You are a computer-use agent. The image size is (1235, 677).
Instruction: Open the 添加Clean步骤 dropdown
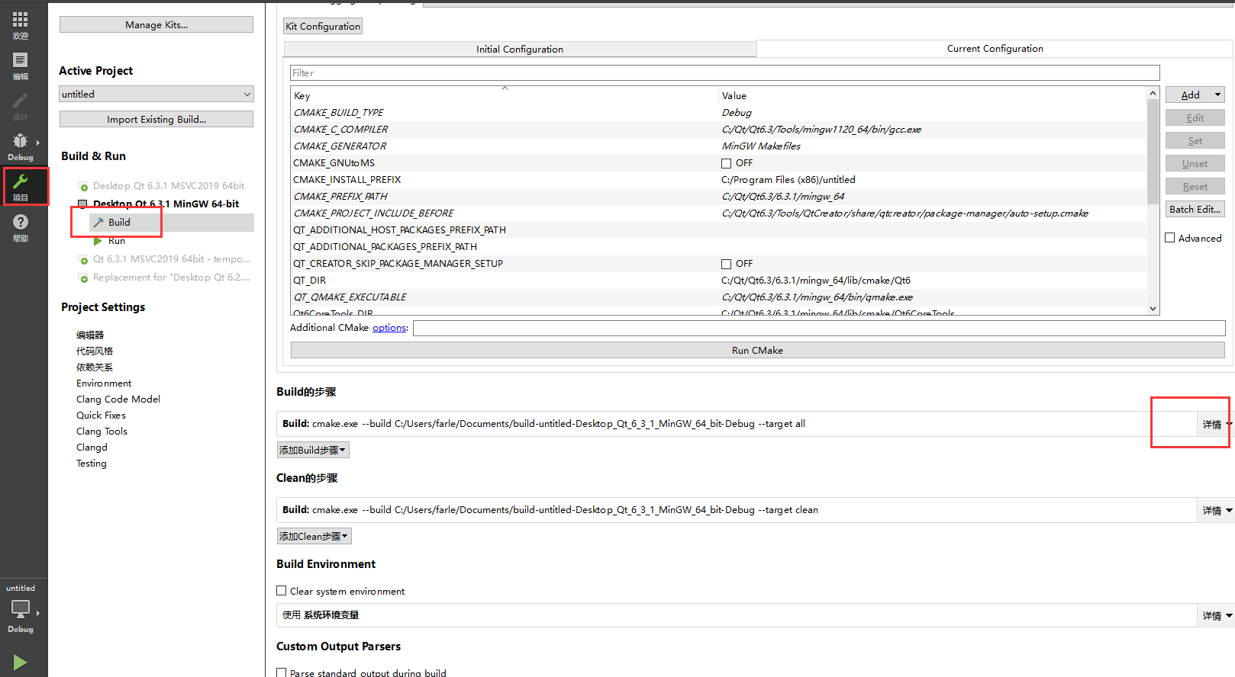point(314,536)
